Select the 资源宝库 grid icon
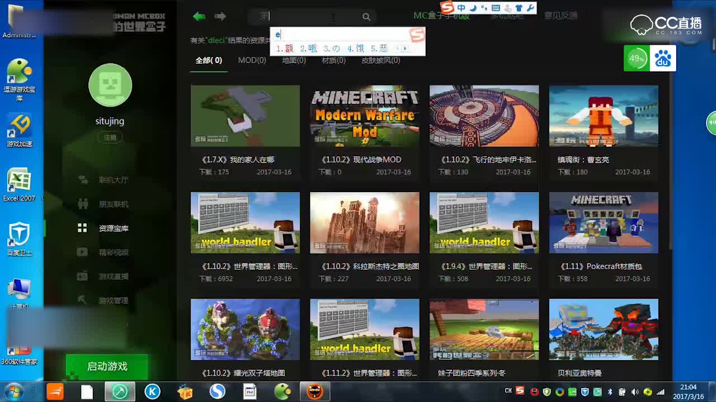The height and width of the screenshot is (402, 716). click(82, 228)
